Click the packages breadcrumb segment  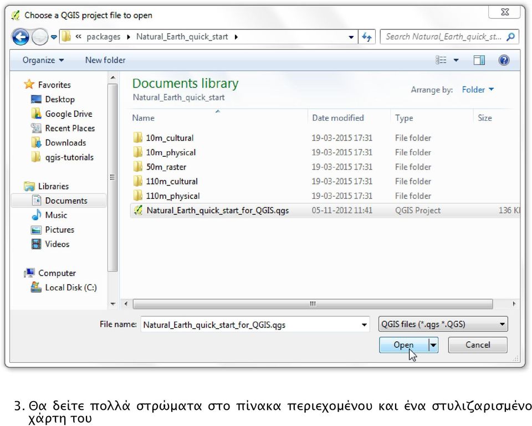(103, 37)
